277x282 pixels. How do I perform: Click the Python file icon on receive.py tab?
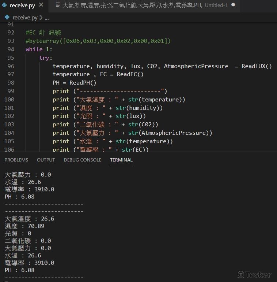[x=5, y=5]
